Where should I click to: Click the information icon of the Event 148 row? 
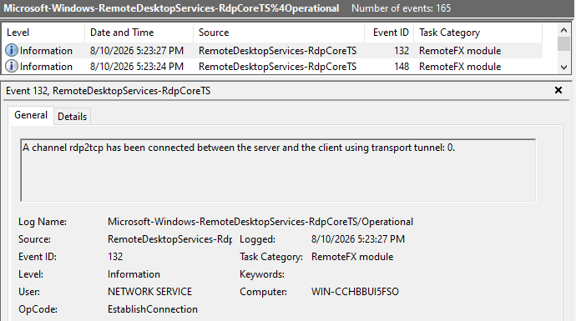pos(12,67)
